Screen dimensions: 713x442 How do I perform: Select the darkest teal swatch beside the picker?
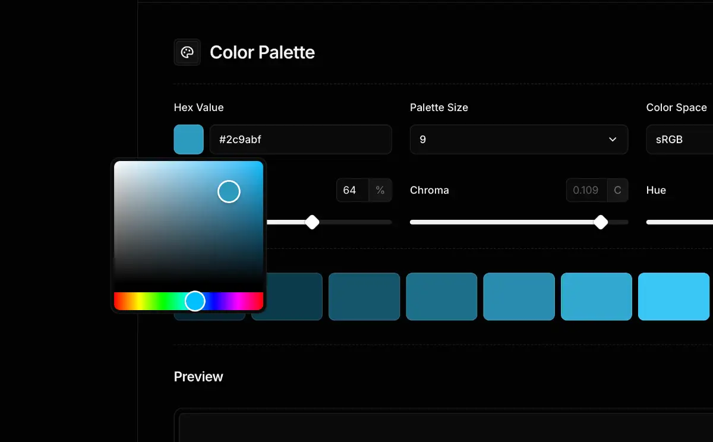(x=286, y=296)
